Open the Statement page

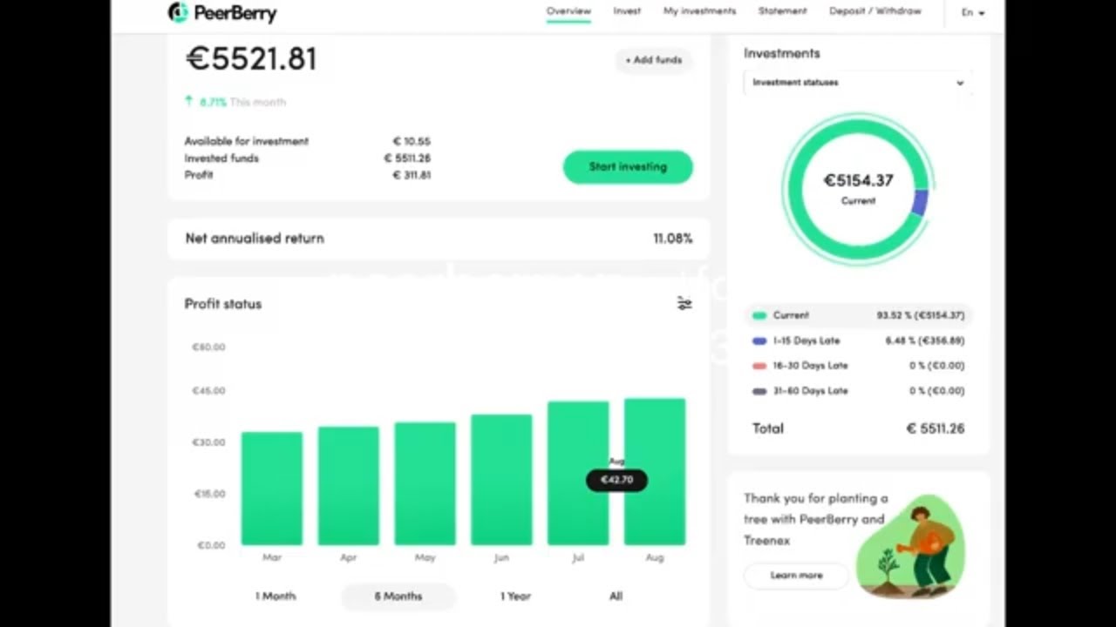pos(782,11)
